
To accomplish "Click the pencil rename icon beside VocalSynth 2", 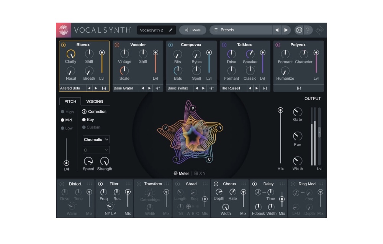I will [170, 30].
